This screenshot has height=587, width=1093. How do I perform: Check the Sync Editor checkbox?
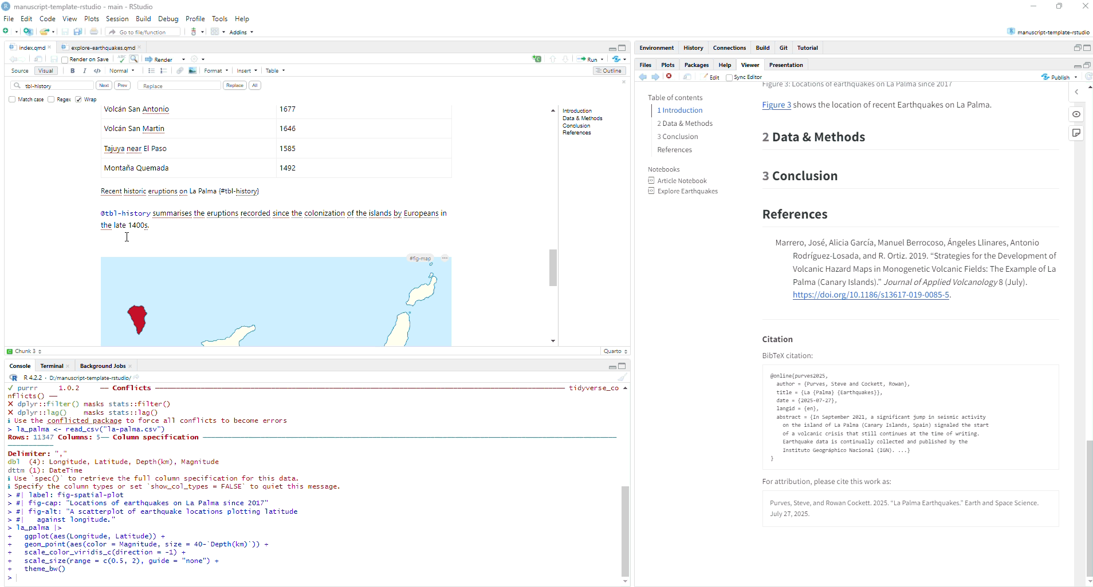click(729, 78)
